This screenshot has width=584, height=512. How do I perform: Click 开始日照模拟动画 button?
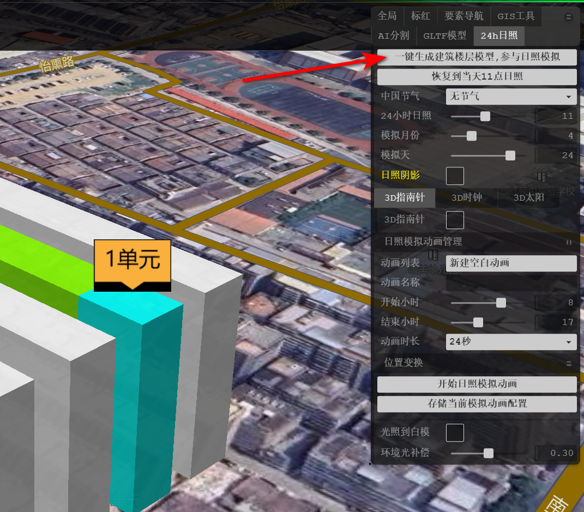tap(477, 384)
